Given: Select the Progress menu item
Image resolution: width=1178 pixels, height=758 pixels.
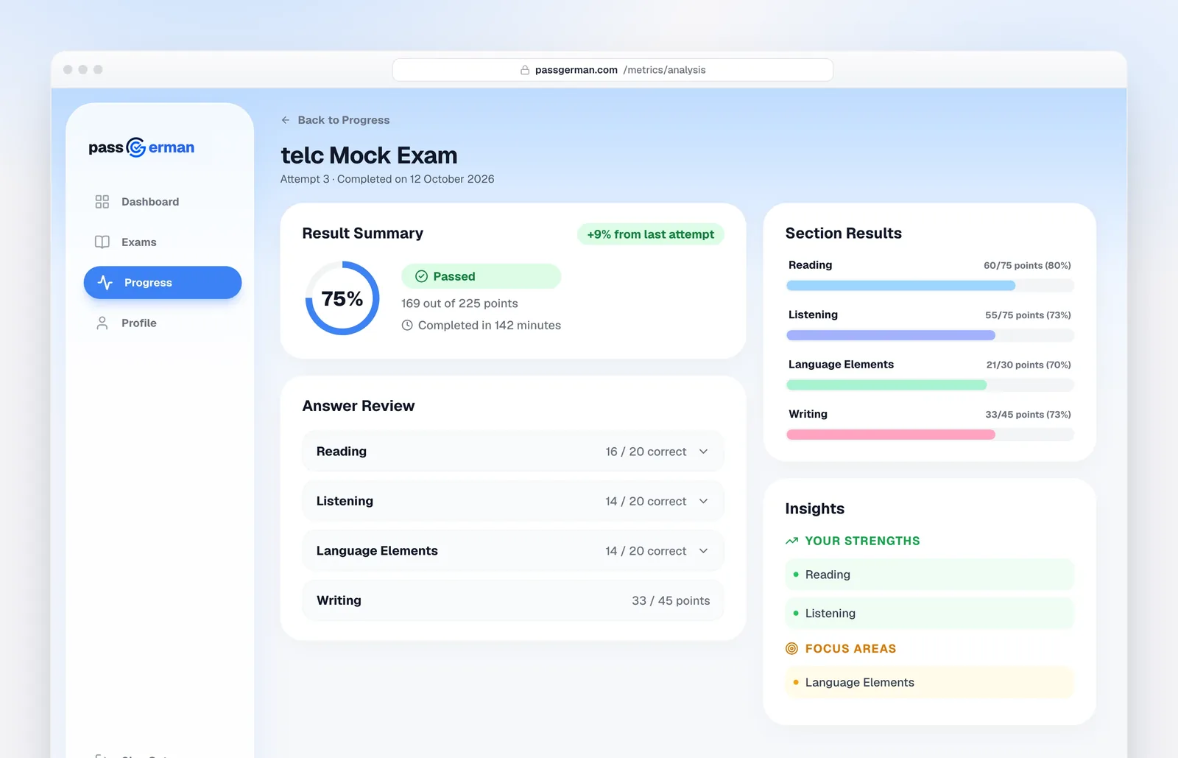Looking at the screenshot, I should (163, 283).
